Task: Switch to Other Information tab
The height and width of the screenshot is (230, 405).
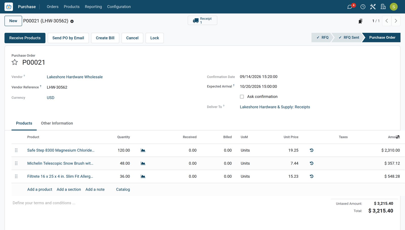Action: pyautogui.click(x=57, y=123)
